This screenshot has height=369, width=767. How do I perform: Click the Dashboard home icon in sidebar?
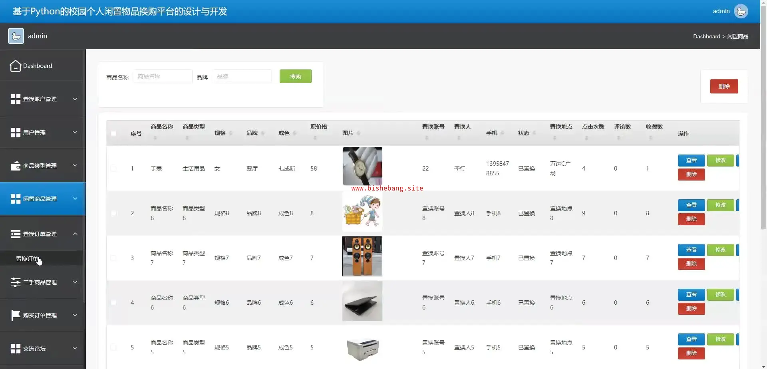point(15,66)
